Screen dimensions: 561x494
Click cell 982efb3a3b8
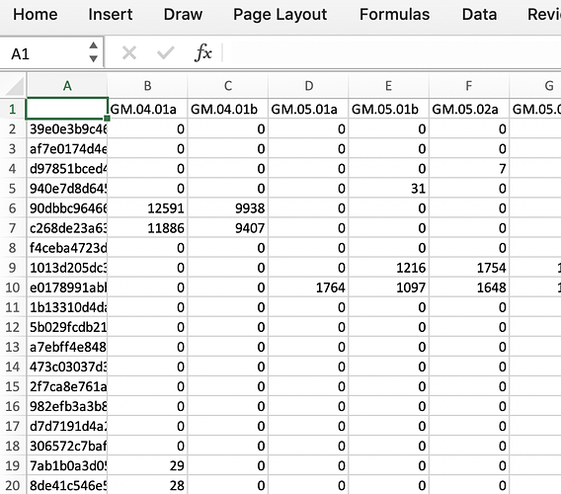(x=67, y=406)
